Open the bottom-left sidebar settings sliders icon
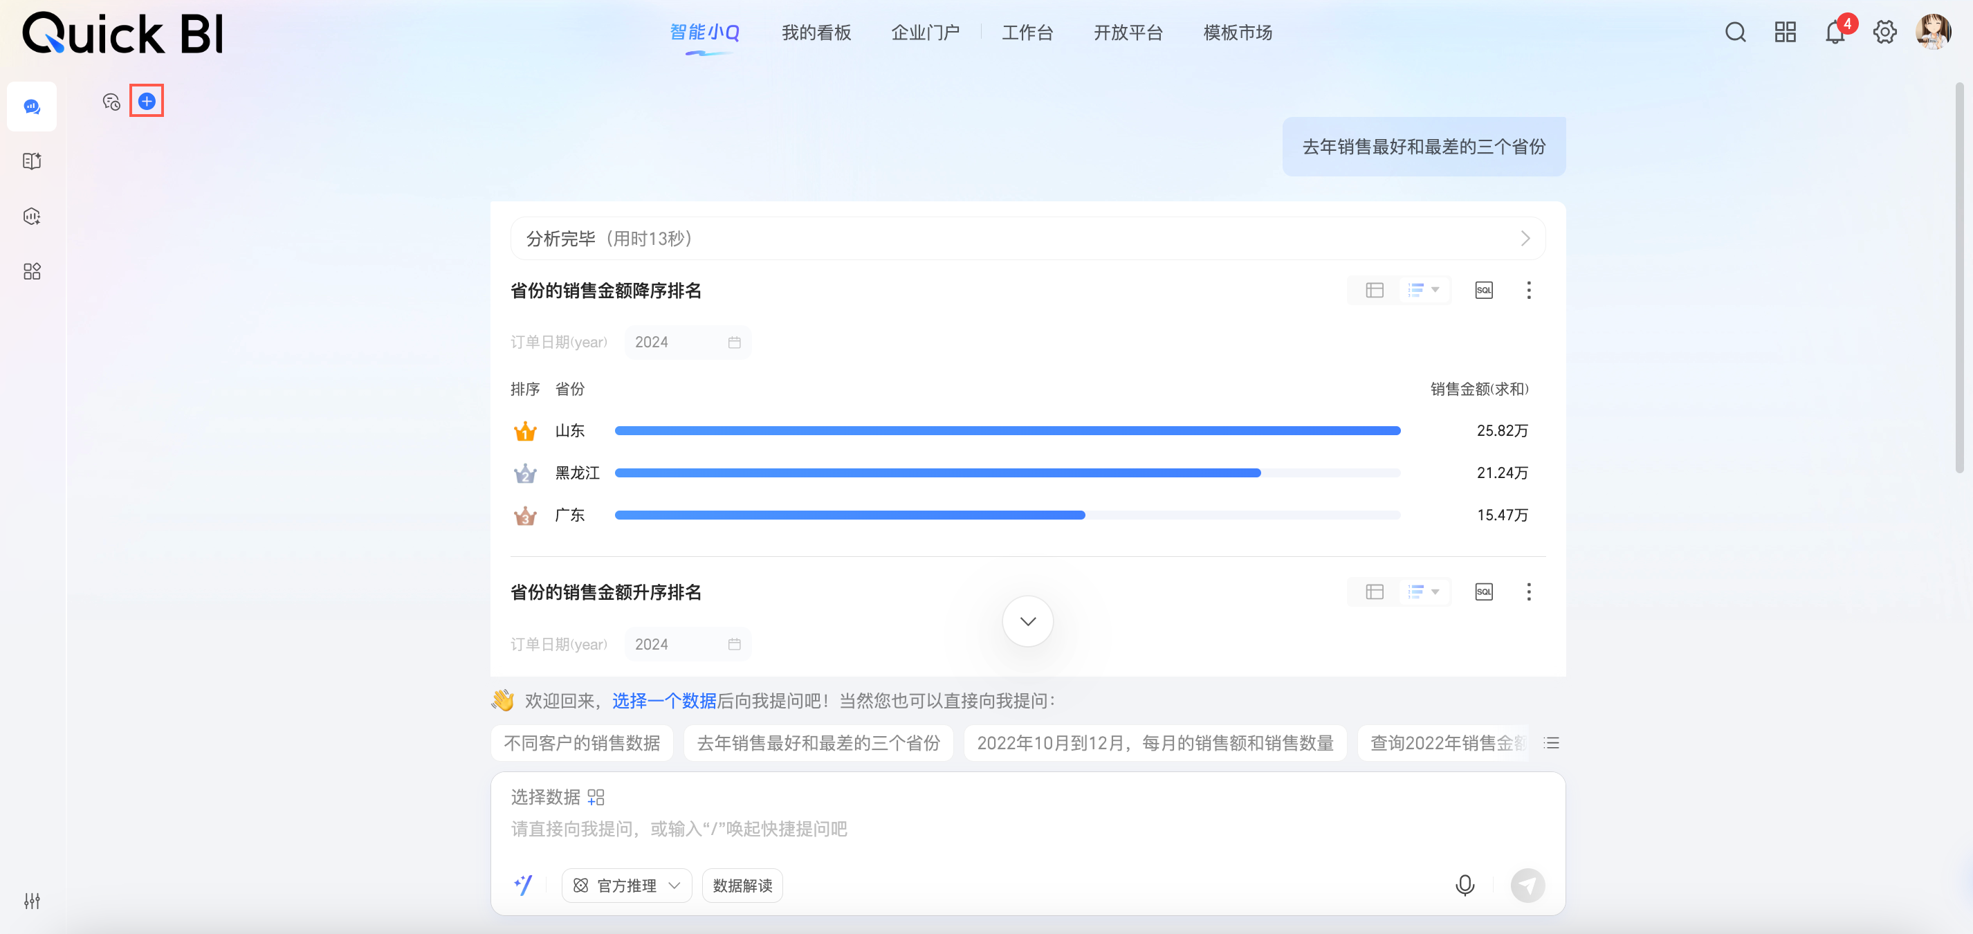 coord(31,900)
